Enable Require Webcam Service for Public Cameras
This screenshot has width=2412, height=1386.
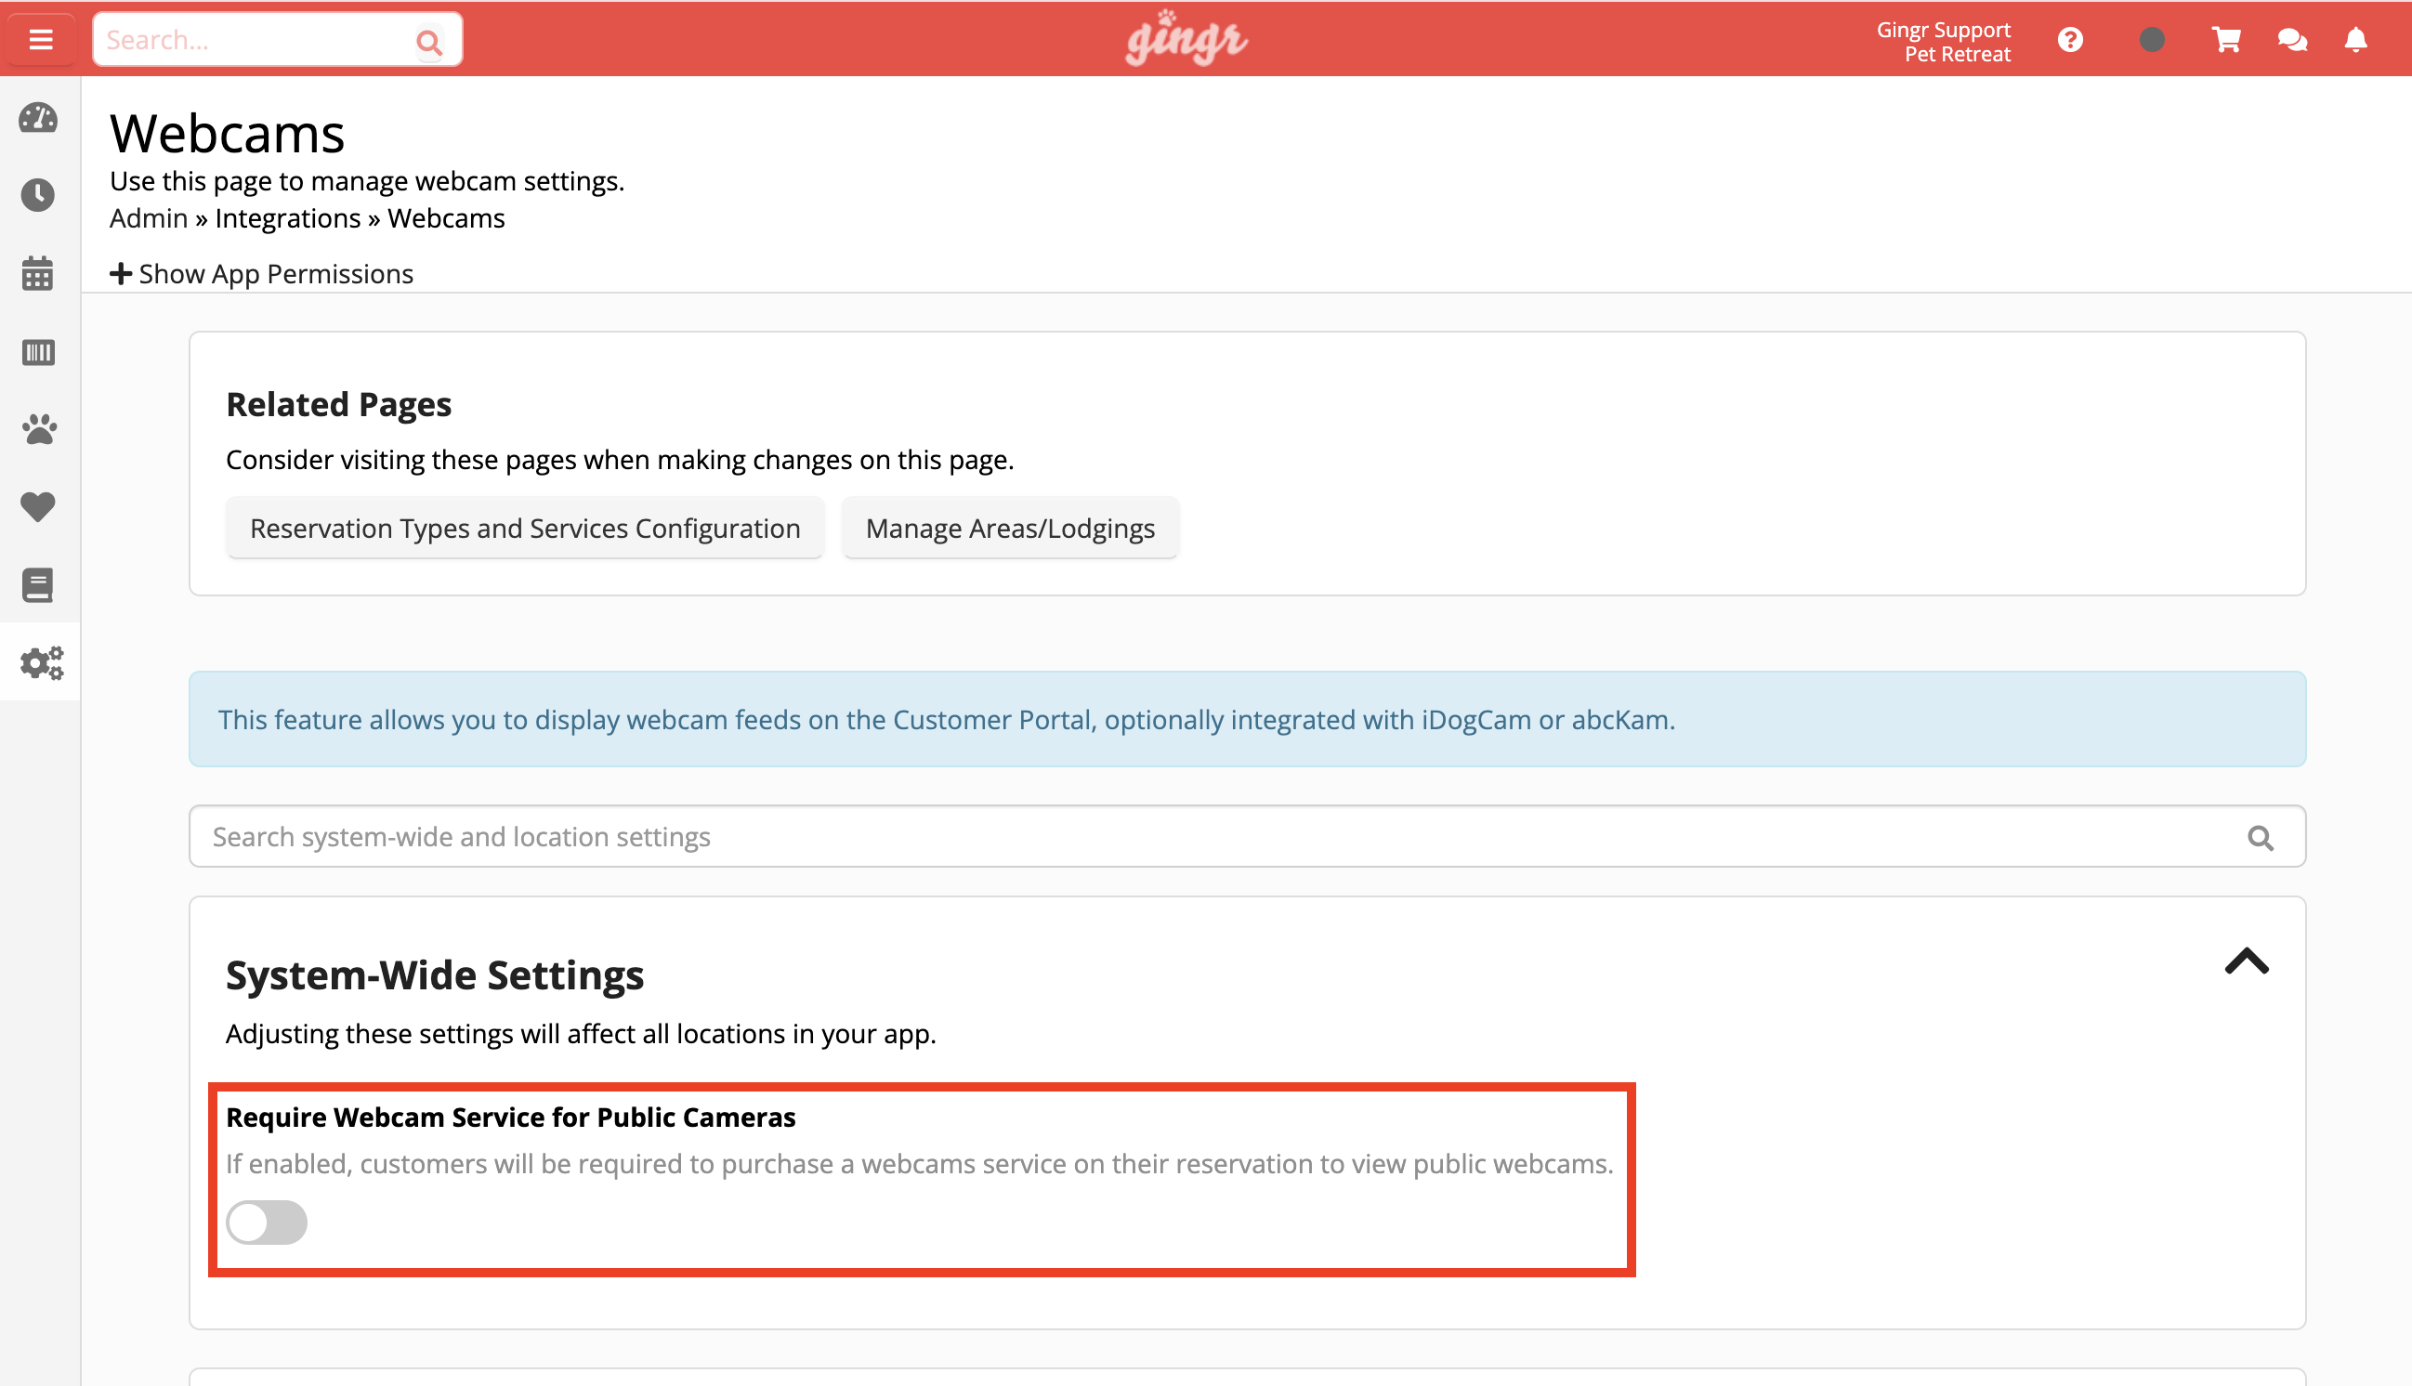tap(267, 1223)
